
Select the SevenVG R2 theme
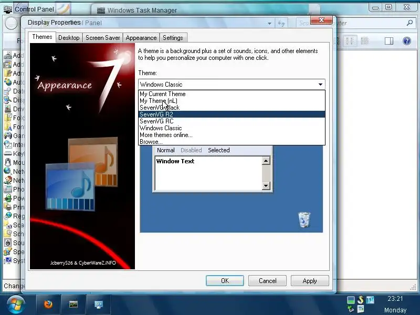click(x=232, y=114)
